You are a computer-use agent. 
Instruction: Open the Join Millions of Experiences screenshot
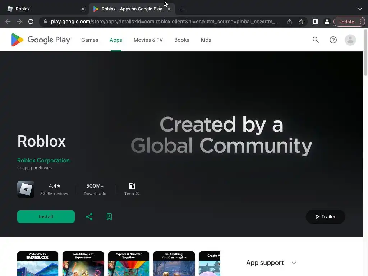(x=83, y=263)
